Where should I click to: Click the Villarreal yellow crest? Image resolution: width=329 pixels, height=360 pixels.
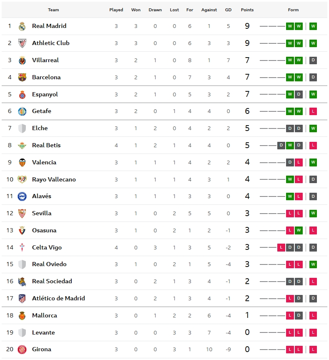tap(22, 60)
